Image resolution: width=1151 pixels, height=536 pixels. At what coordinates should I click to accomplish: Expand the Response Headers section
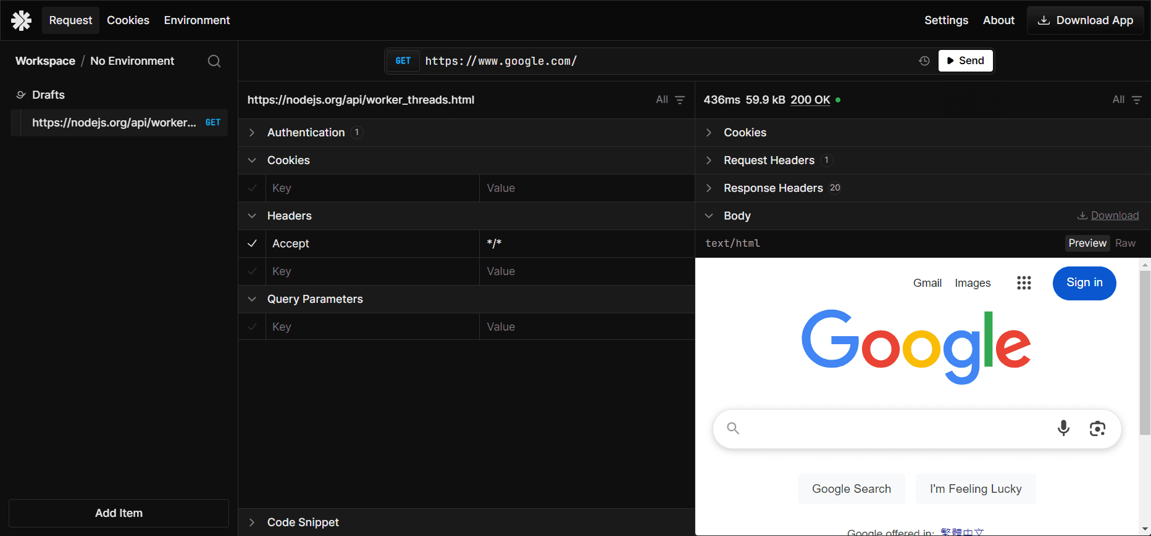923,188
